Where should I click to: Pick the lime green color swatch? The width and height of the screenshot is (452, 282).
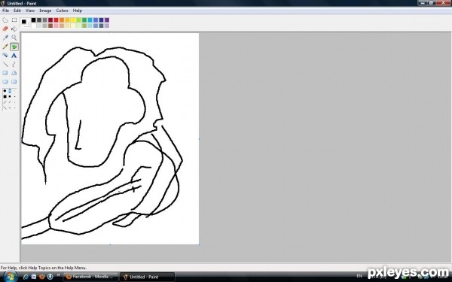pos(78,20)
